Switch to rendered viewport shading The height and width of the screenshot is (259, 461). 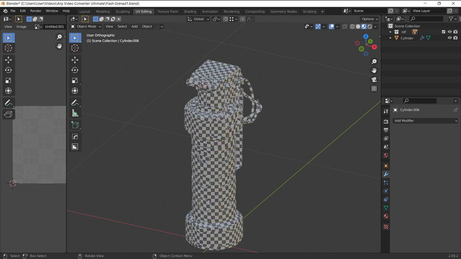point(369,26)
